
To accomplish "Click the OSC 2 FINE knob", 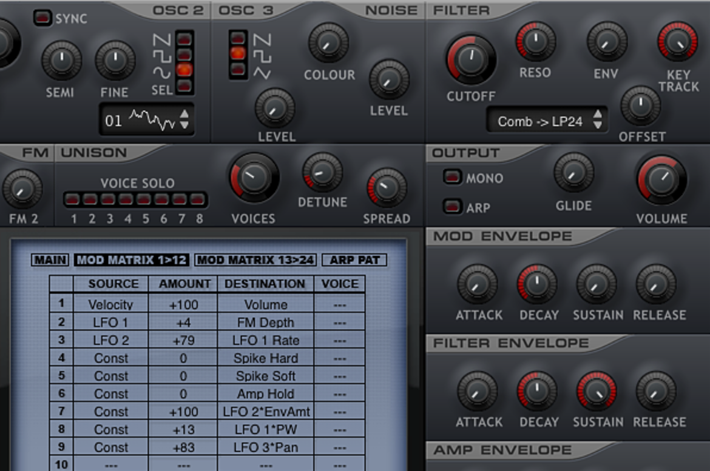I will point(115,61).
